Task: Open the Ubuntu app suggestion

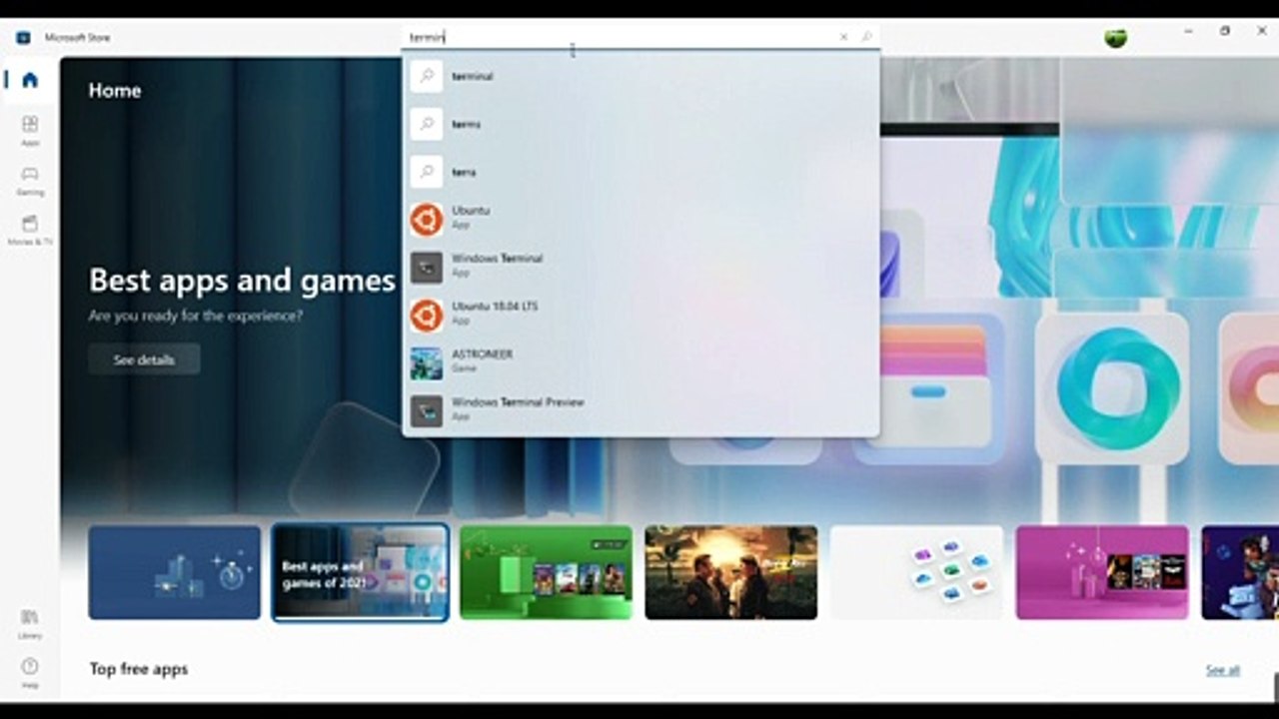Action: pyautogui.click(x=640, y=219)
